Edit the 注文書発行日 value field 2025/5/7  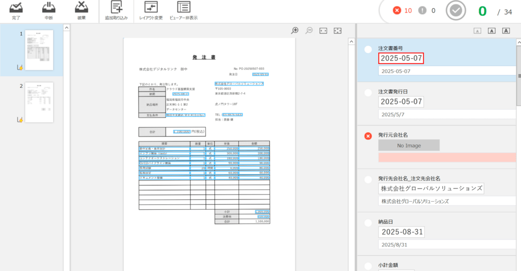[x=447, y=114]
